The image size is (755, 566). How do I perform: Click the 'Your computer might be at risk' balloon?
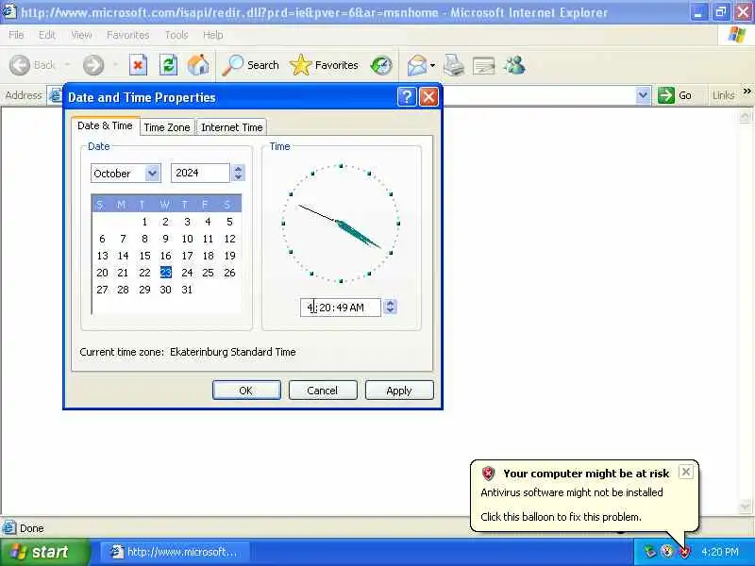[583, 496]
